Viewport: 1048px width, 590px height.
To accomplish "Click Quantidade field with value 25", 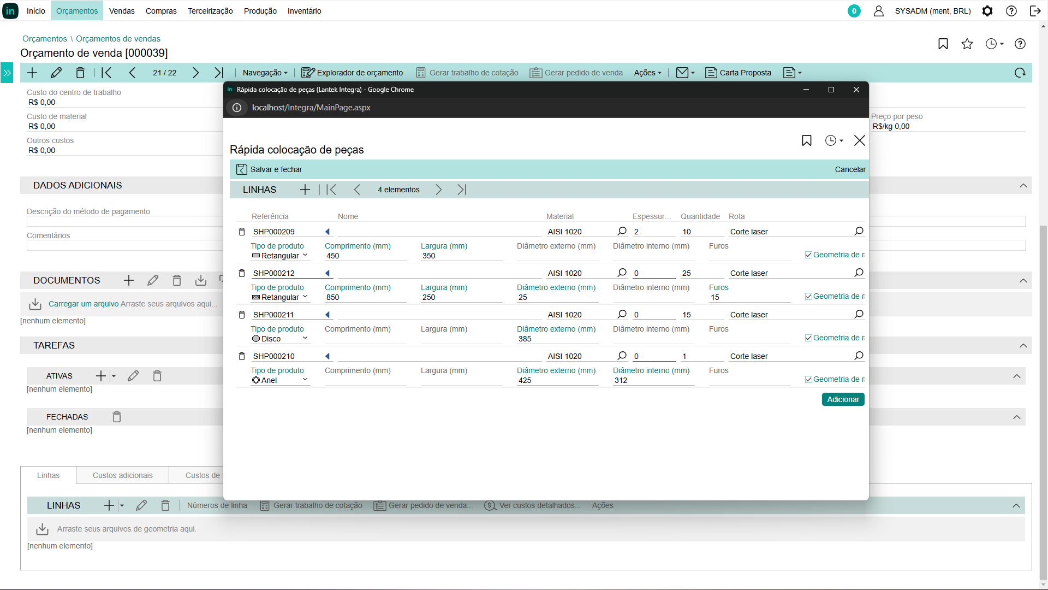I will [702, 273].
